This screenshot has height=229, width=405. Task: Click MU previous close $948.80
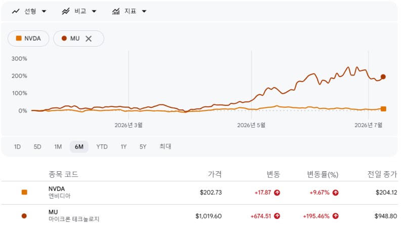386,216
